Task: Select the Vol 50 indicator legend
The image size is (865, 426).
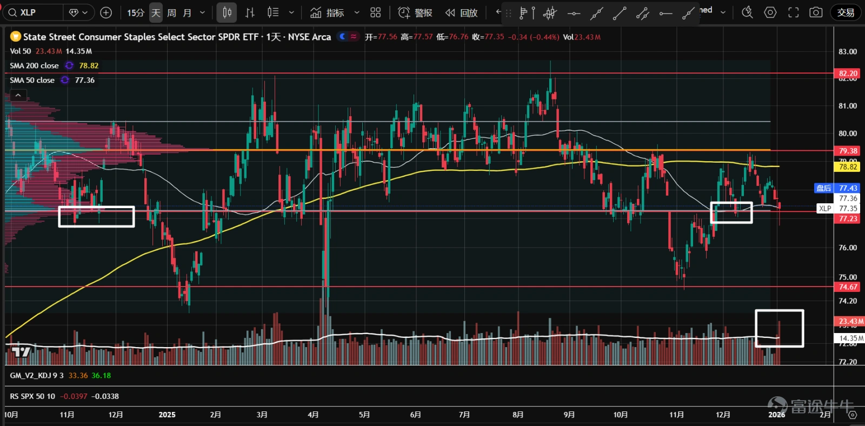Action: pyautogui.click(x=21, y=51)
